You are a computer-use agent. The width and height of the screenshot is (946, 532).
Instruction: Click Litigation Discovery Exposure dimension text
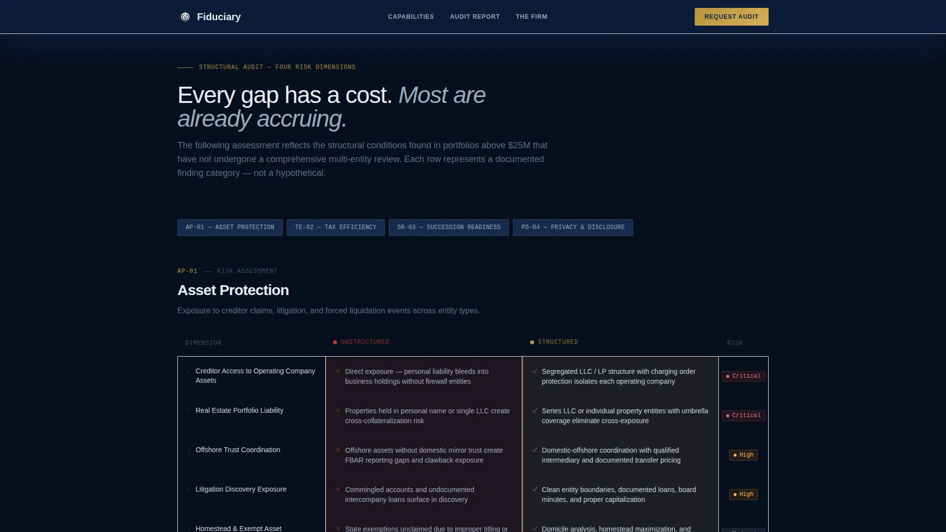point(241,490)
